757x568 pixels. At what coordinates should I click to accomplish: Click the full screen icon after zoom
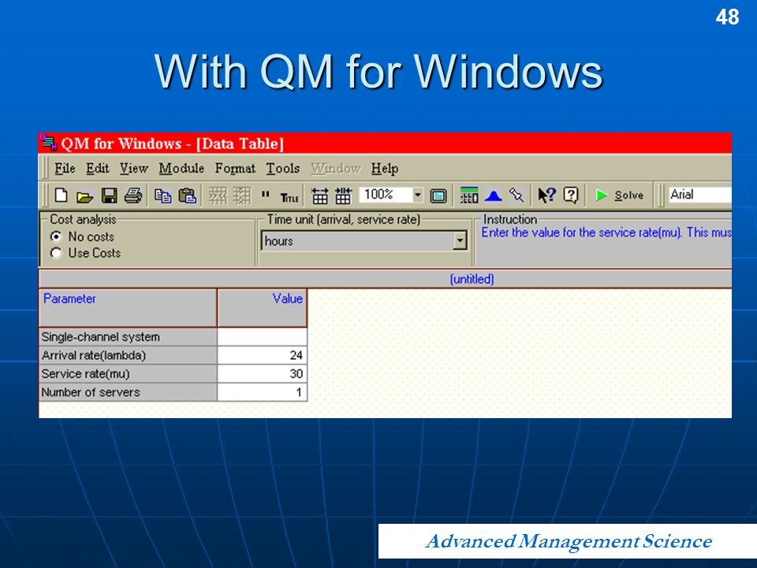(438, 196)
